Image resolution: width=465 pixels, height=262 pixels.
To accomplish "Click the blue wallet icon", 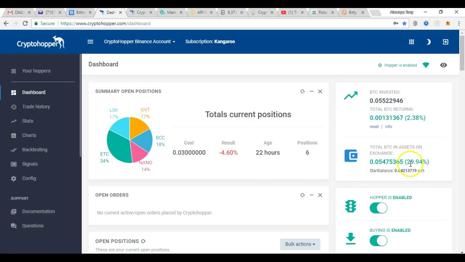I will [x=351, y=156].
